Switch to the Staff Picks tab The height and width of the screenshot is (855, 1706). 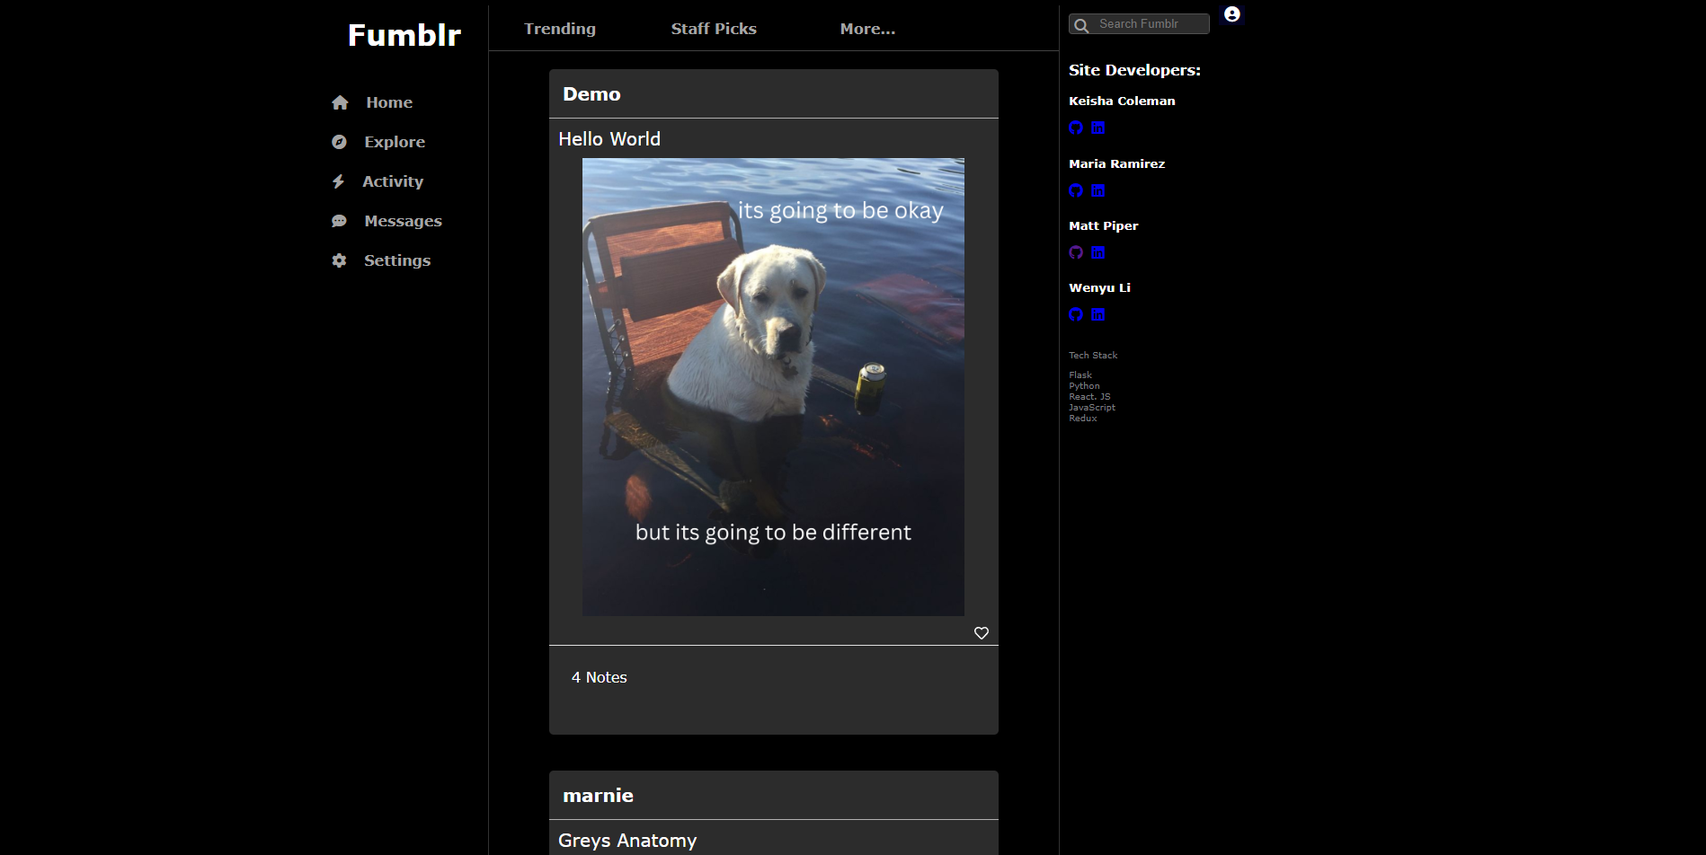click(x=714, y=29)
